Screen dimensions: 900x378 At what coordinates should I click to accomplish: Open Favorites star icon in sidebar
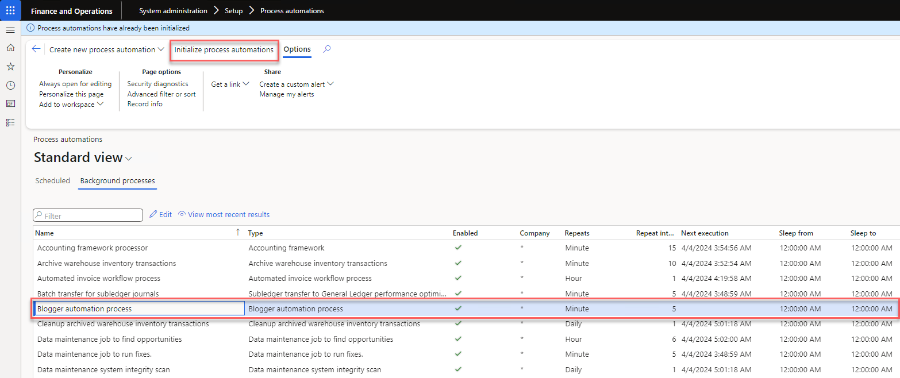[x=10, y=67]
